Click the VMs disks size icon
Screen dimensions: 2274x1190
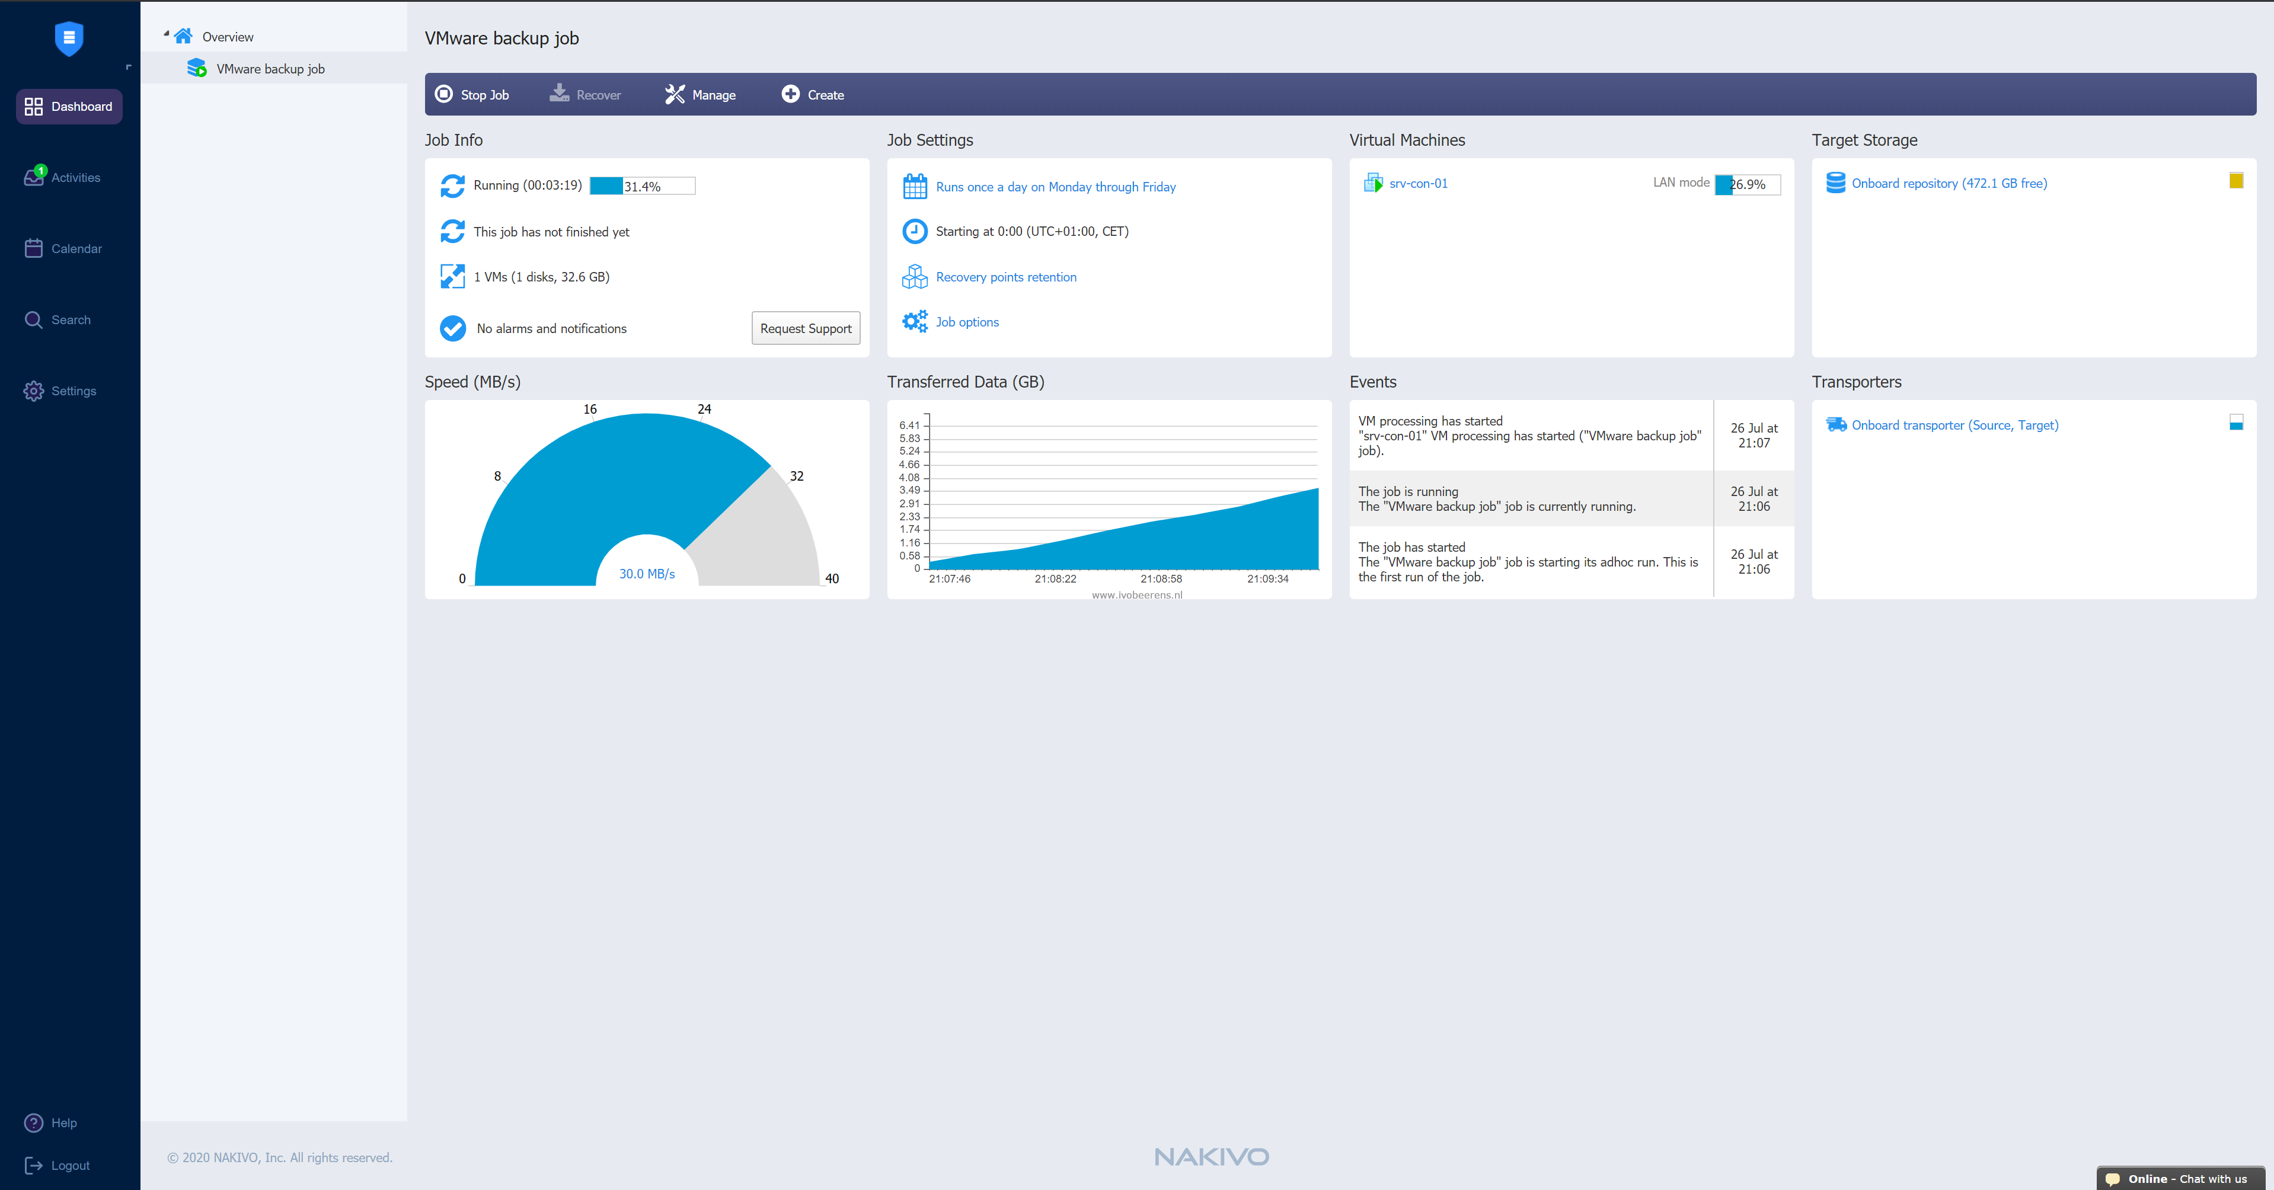(453, 276)
